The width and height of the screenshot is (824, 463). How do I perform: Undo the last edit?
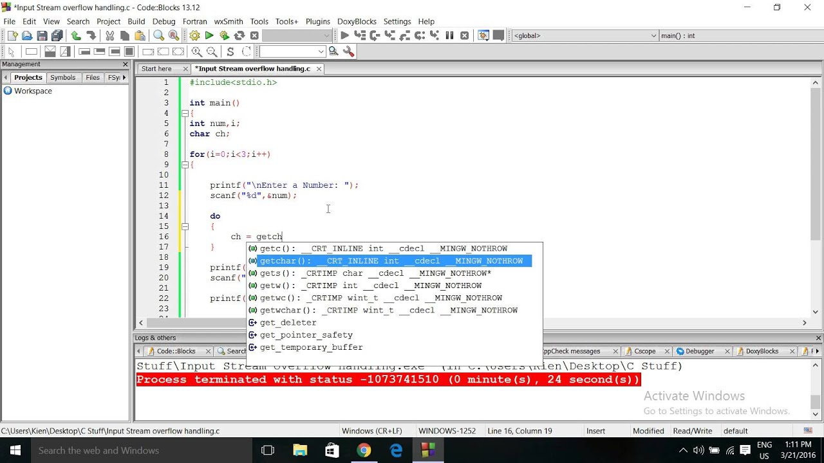[x=76, y=36]
